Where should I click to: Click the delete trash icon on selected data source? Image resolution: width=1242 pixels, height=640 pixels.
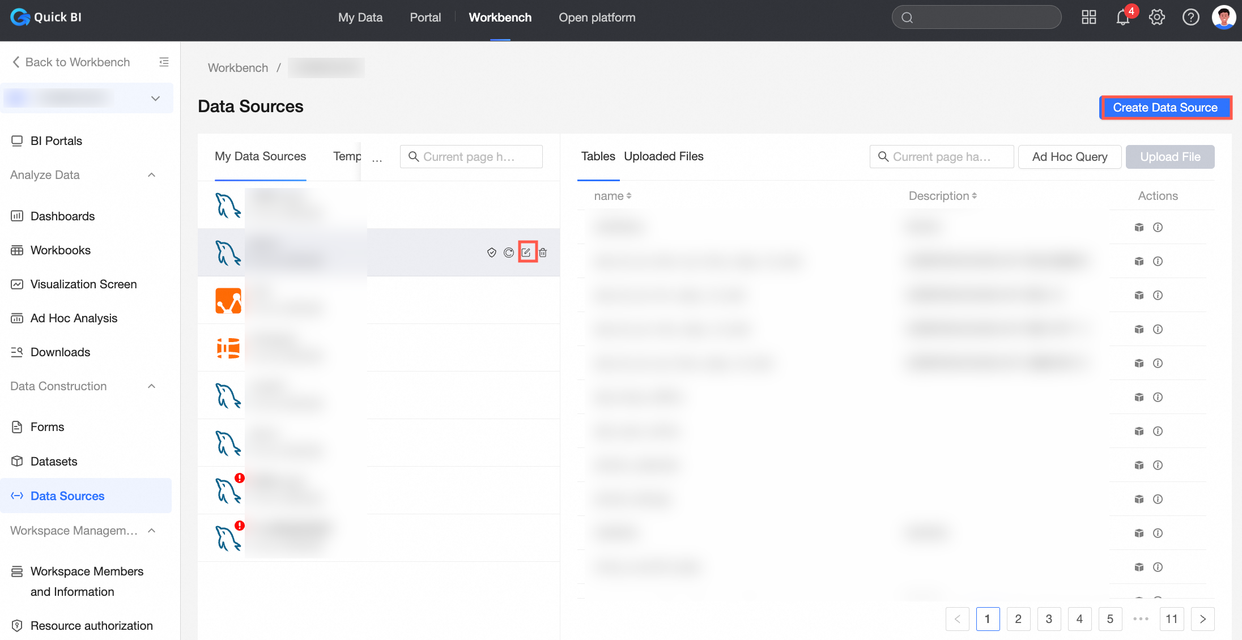coord(543,253)
